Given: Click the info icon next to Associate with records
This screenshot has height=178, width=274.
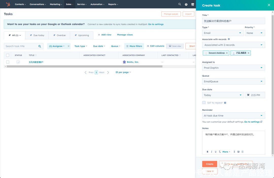Looking at the screenshot, I should point(229,39).
